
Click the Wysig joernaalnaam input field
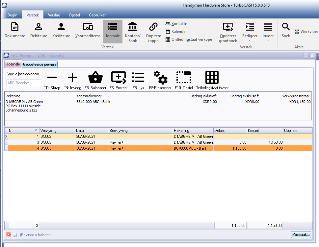(24, 83)
